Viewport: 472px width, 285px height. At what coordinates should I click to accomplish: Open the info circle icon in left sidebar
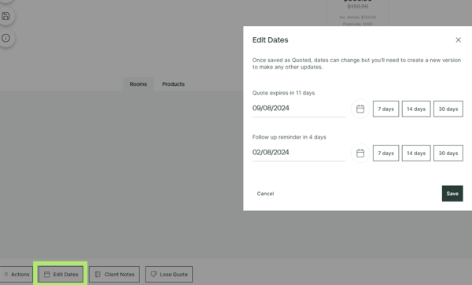[x=6, y=38]
